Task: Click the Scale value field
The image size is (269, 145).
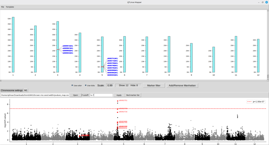Action: pyautogui.click(x=110, y=85)
